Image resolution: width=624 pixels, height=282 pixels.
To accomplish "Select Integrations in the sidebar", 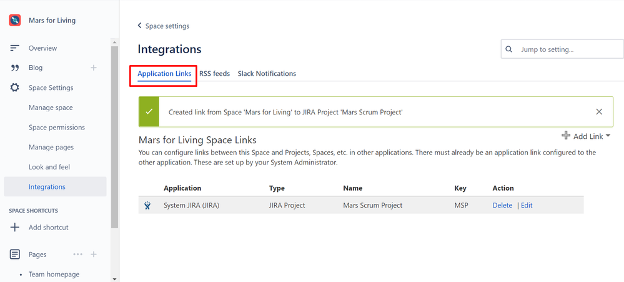I will pyautogui.click(x=56, y=187).
